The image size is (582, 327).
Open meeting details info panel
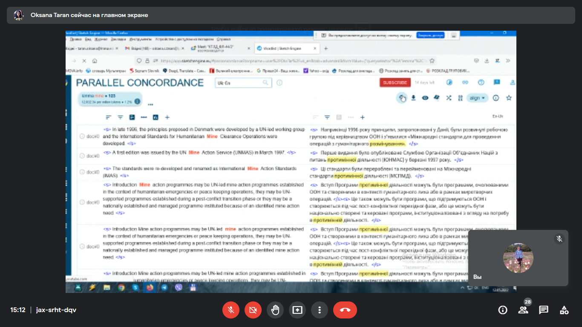pos(503,310)
